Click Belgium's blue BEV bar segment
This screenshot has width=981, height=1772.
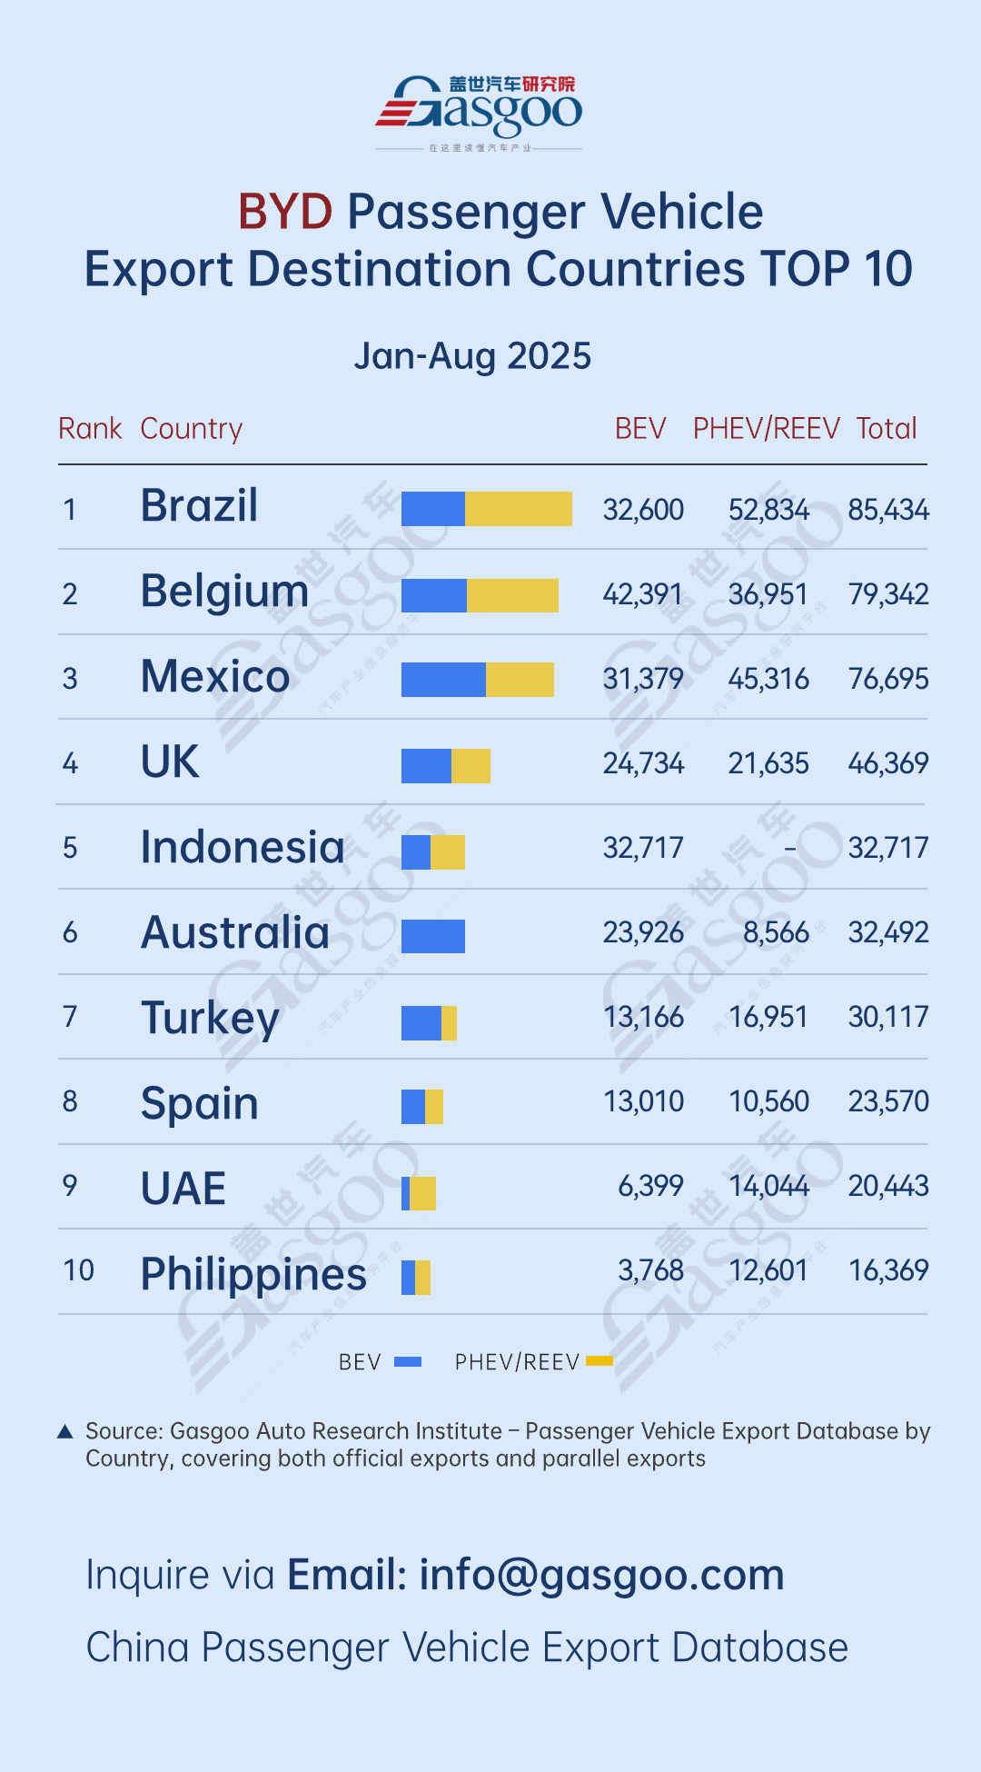pos(434,595)
